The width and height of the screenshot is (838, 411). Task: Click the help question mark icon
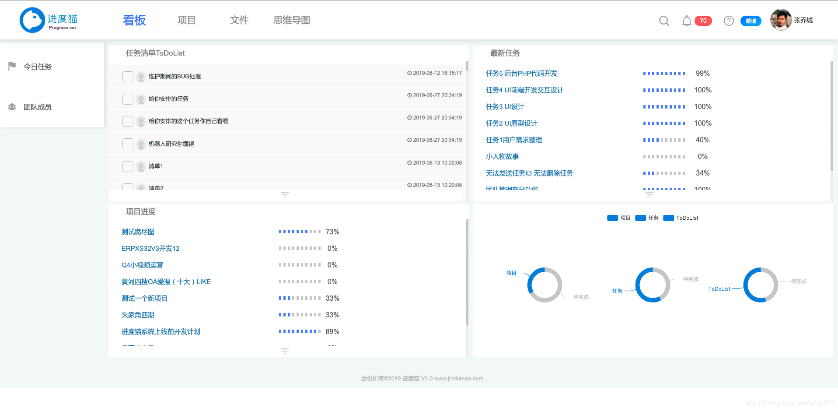tap(729, 21)
